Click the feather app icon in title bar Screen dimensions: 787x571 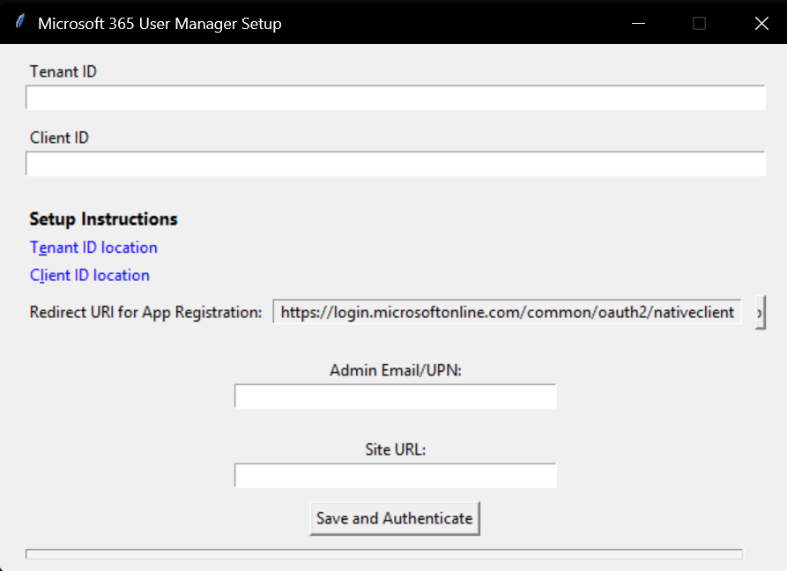20,21
